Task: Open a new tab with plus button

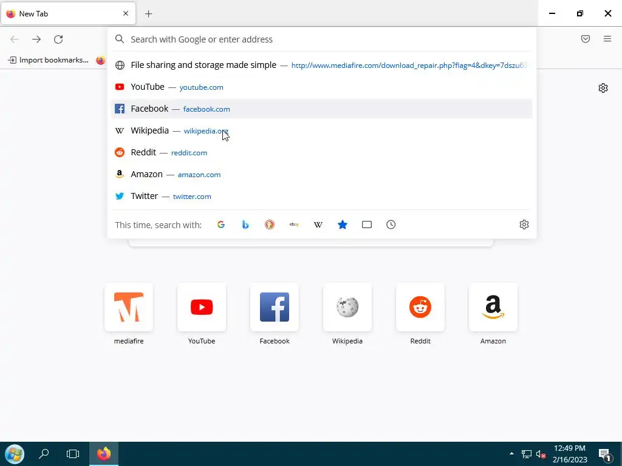Action: coord(148,14)
